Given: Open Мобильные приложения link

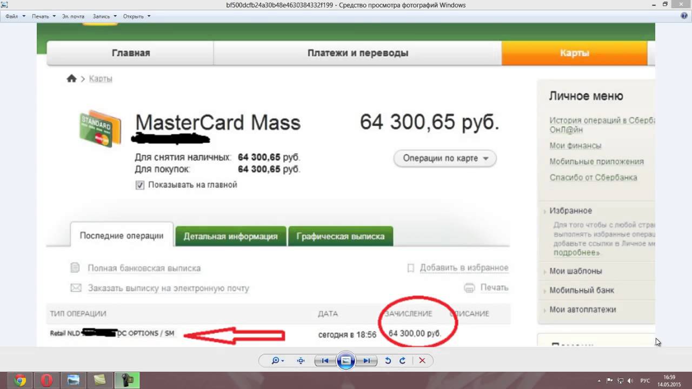Looking at the screenshot, I should tap(596, 161).
